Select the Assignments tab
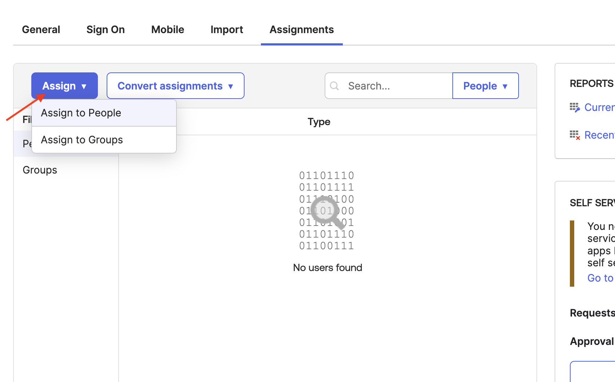This screenshot has width=615, height=382. click(301, 29)
